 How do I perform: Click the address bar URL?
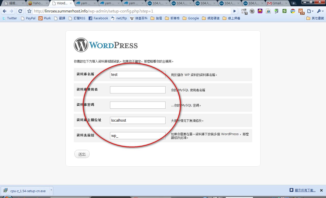click(x=132, y=11)
